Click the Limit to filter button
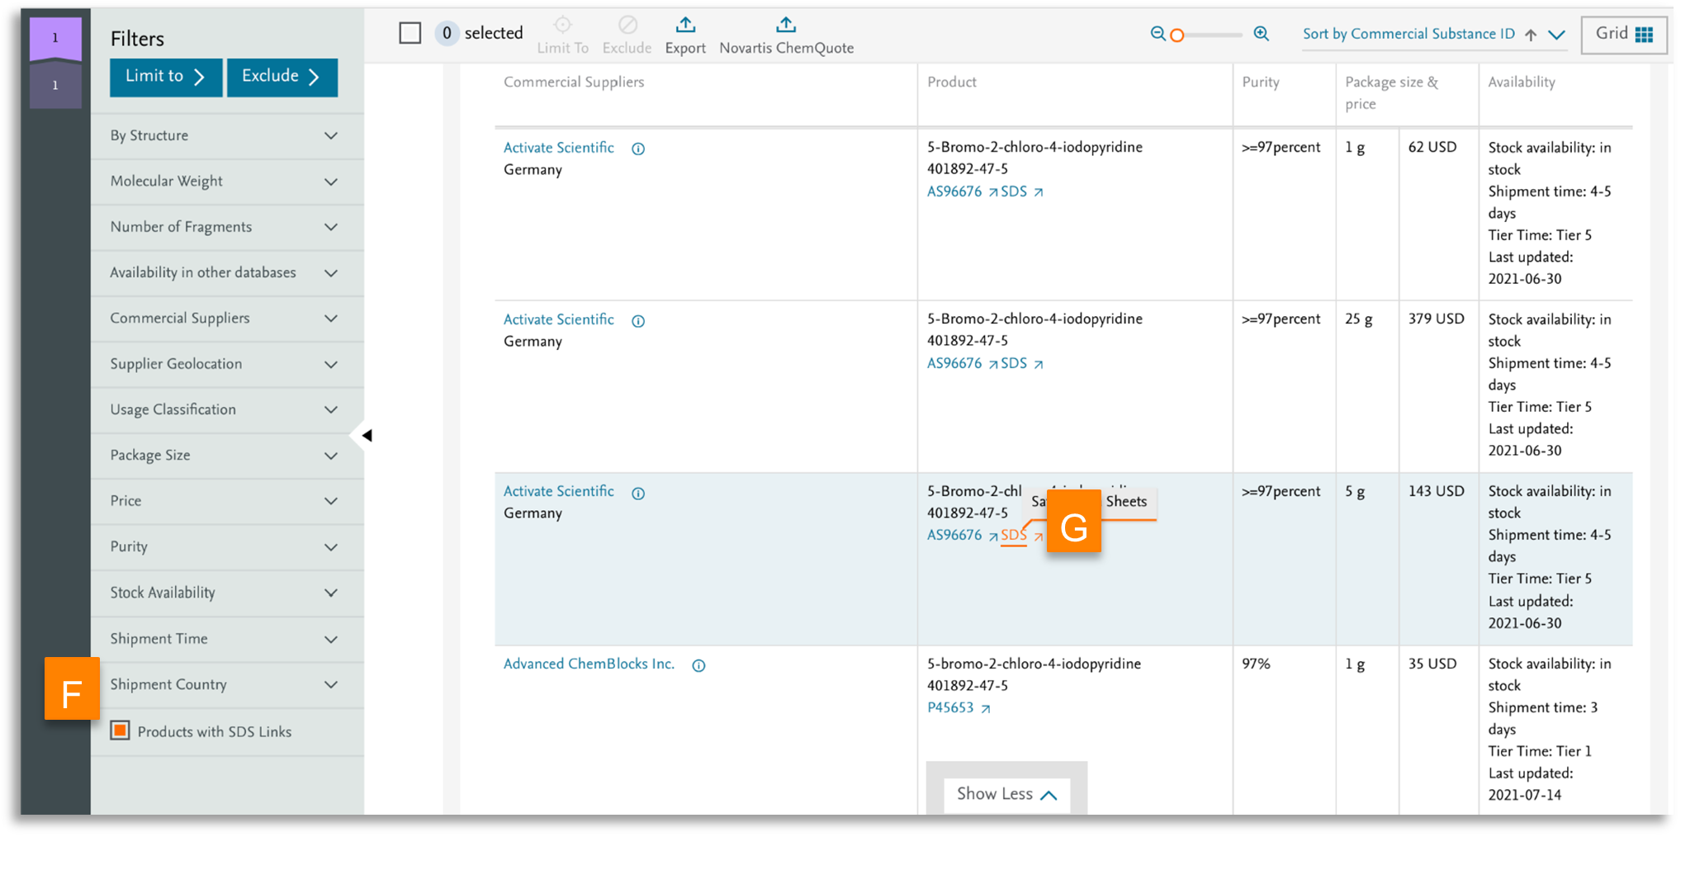Image resolution: width=1695 pixels, height=870 pixels. tap(165, 77)
